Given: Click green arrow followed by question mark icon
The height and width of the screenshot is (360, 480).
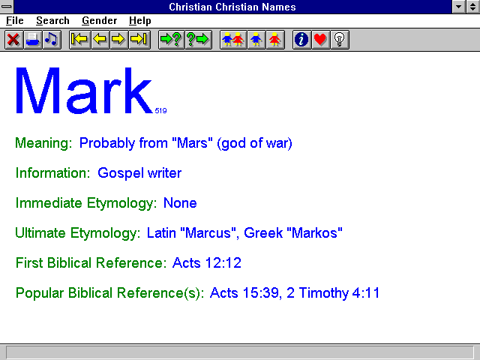Looking at the screenshot, I should 172,40.
